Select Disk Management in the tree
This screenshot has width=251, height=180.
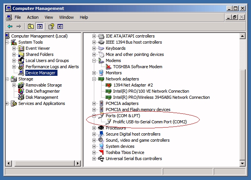[42, 97]
